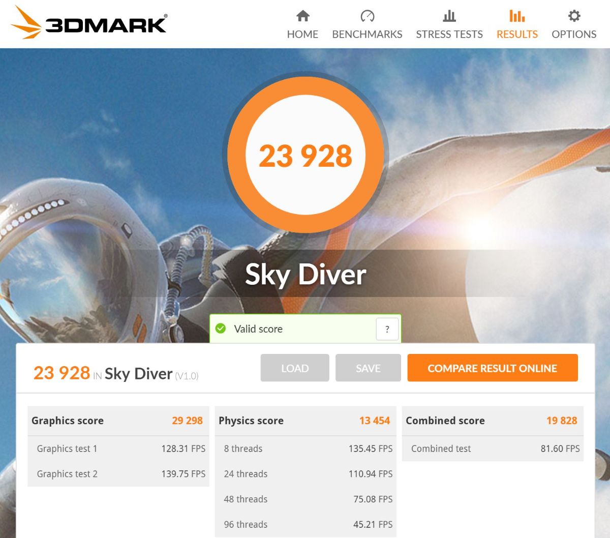Click the Sky Diver title banner
This screenshot has height=538, width=610.
click(x=306, y=274)
